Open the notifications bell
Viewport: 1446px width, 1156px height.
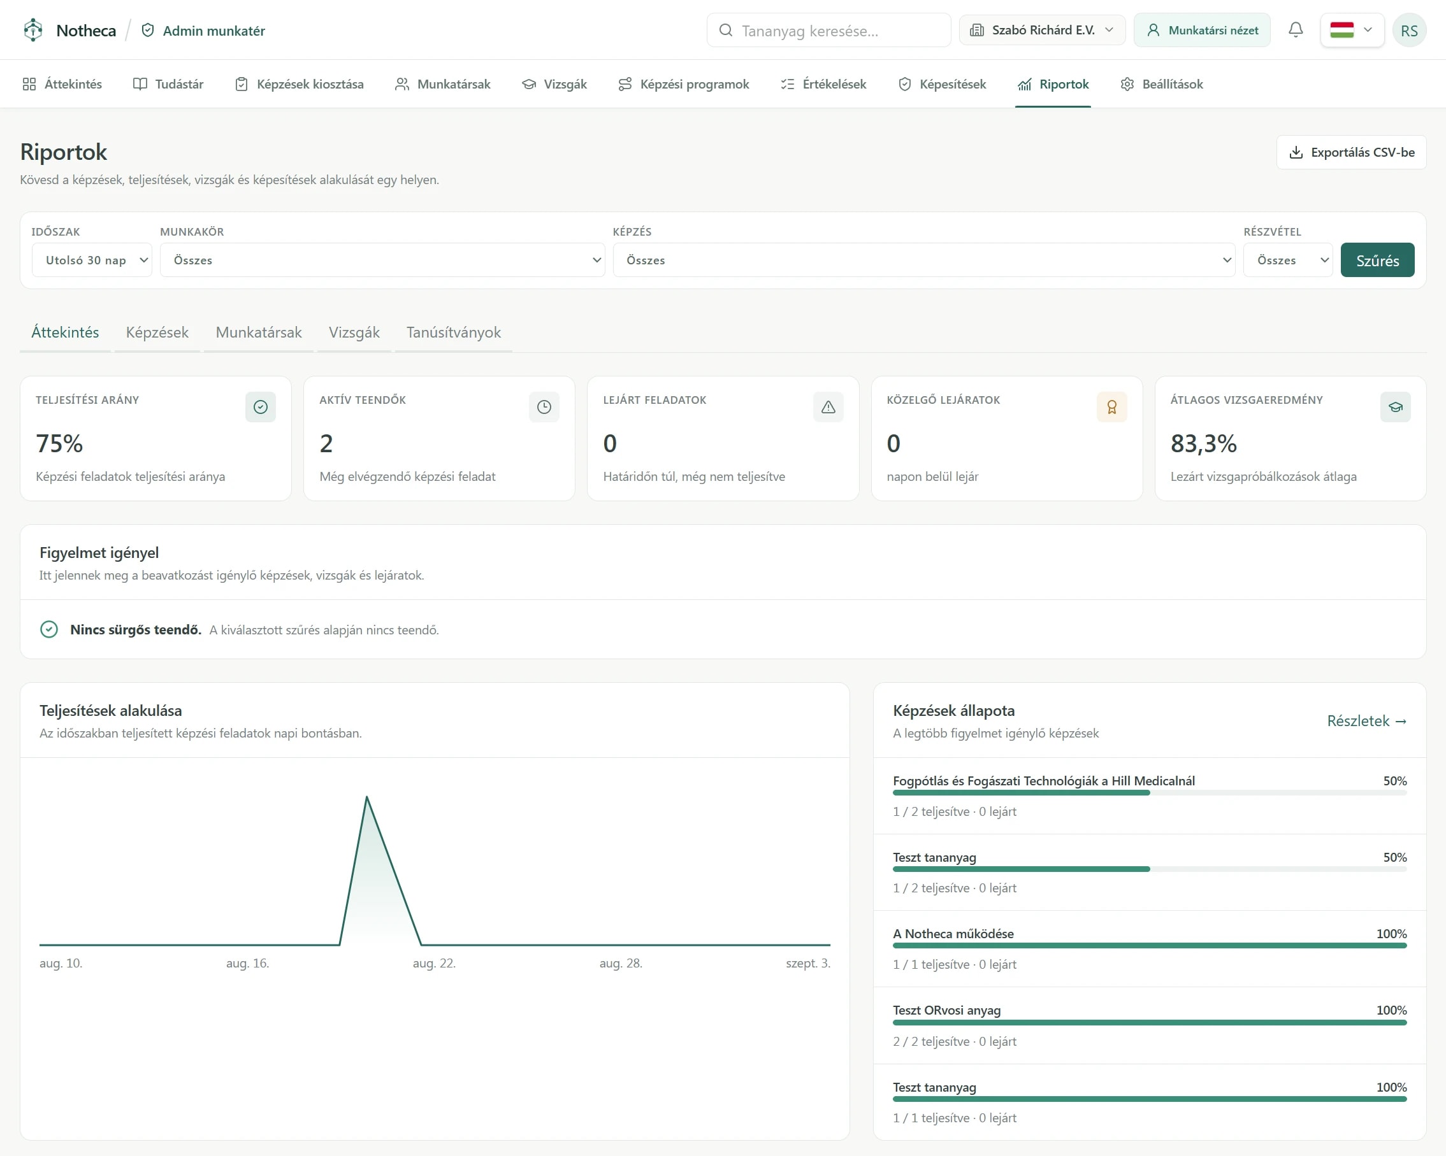pos(1295,29)
